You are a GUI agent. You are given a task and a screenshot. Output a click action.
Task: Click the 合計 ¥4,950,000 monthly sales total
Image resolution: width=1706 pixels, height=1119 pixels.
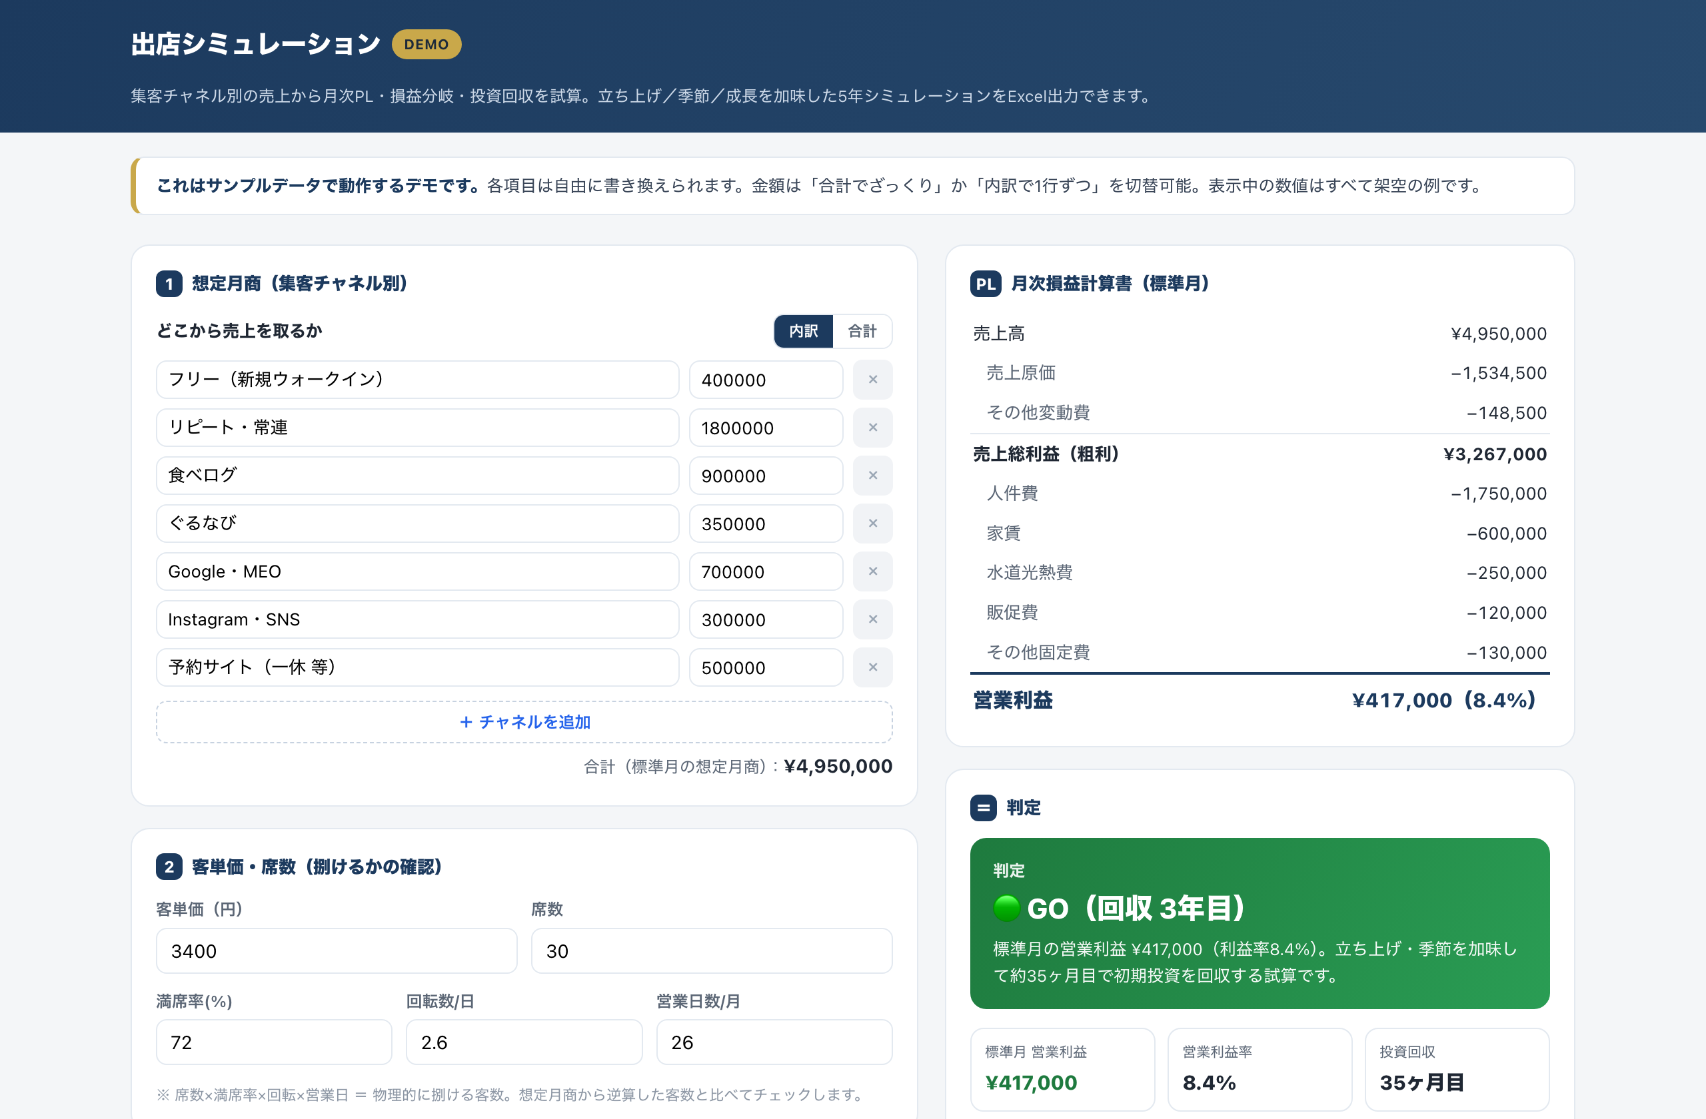(838, 767)
